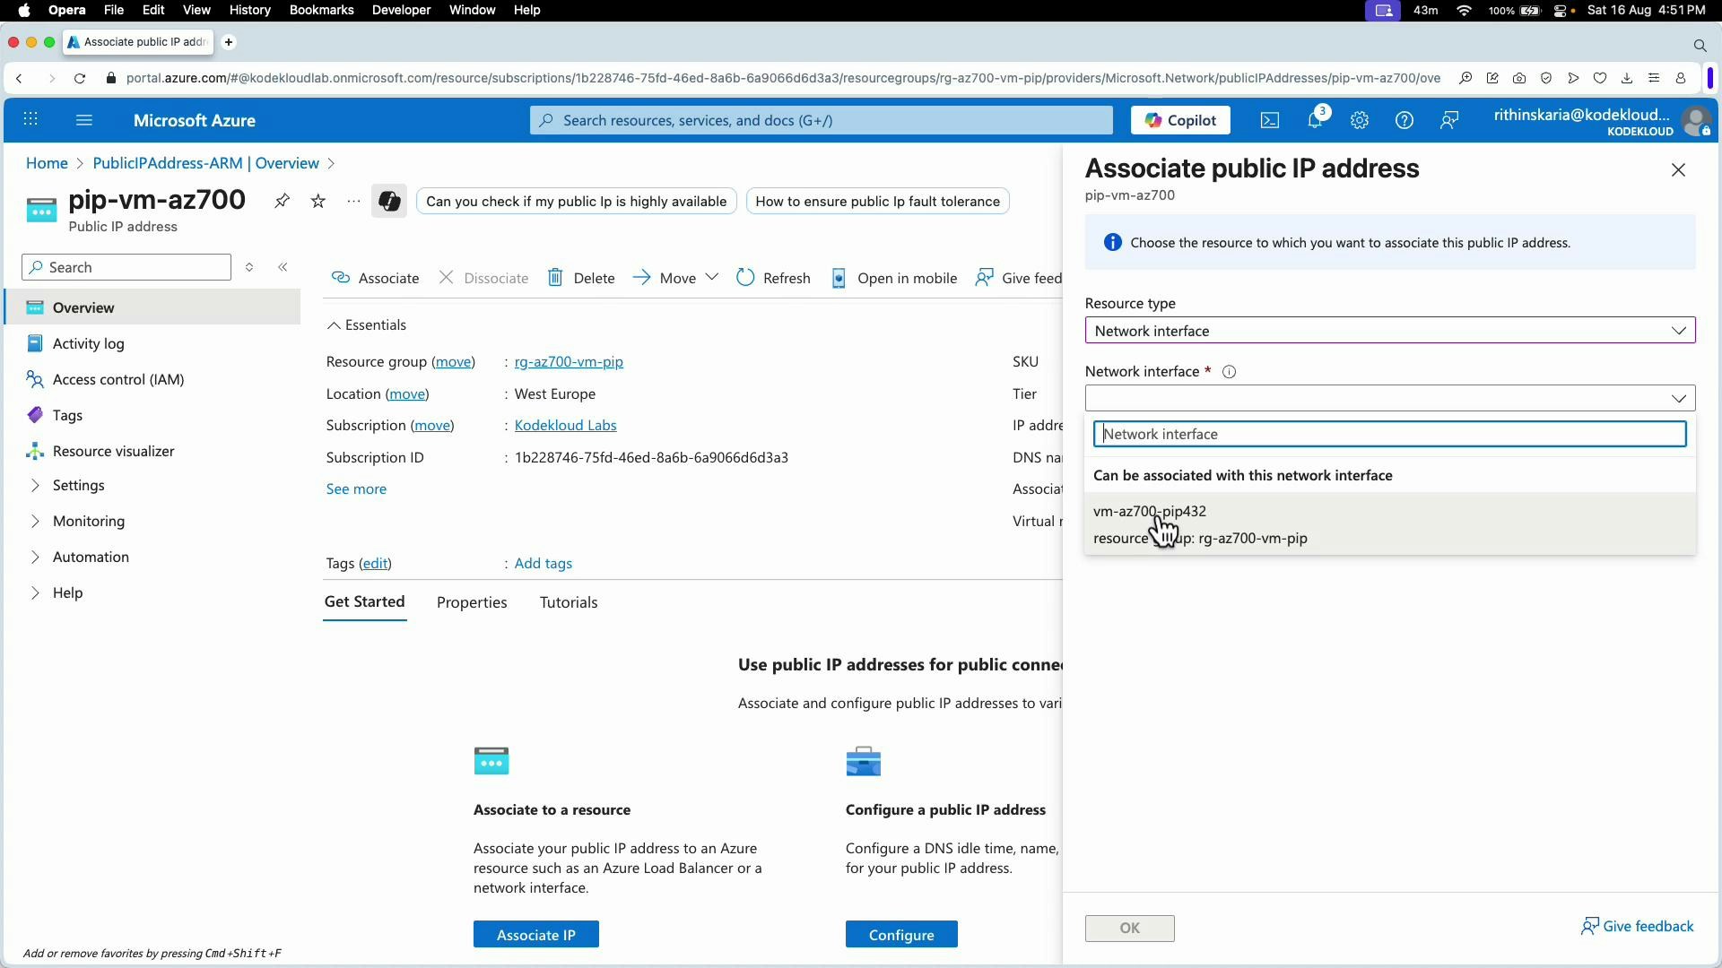The width and height of the screenshot is (1722, 968).
Task: Open Copilot from the top bar
Action: [1179, 120]
